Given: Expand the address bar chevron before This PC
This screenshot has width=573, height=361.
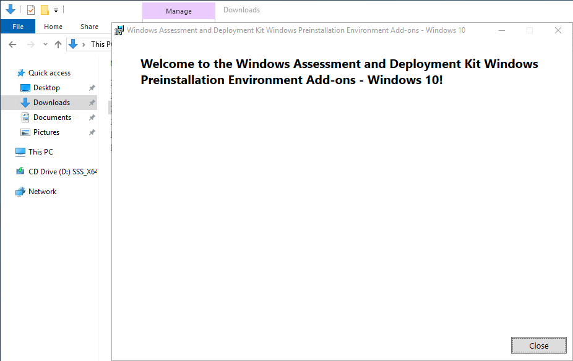Looking at the screenshot, I should coord(84,45).
